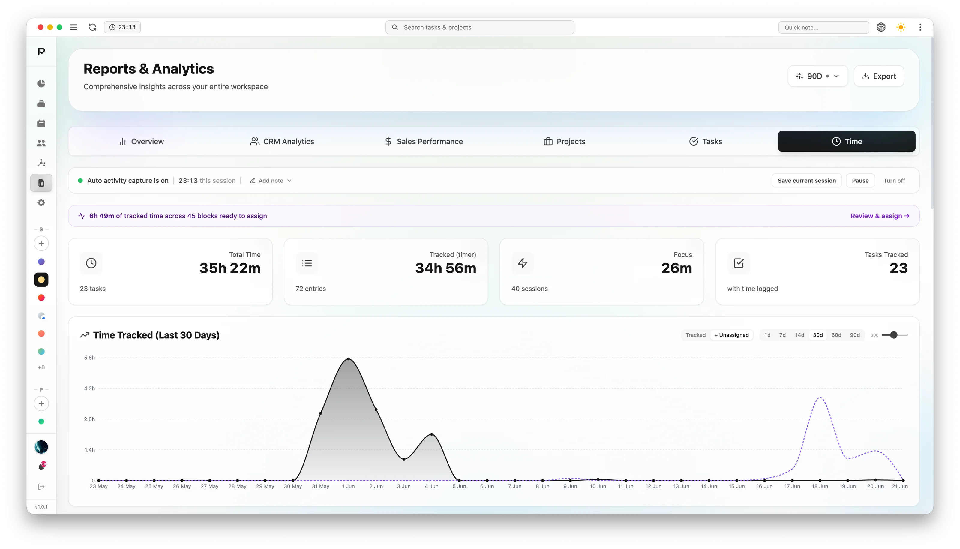Image resolution: width=960 pixels, height=549 pixels.
Task: Click the app logo at top of sidebar
Action: pos(41,52)
